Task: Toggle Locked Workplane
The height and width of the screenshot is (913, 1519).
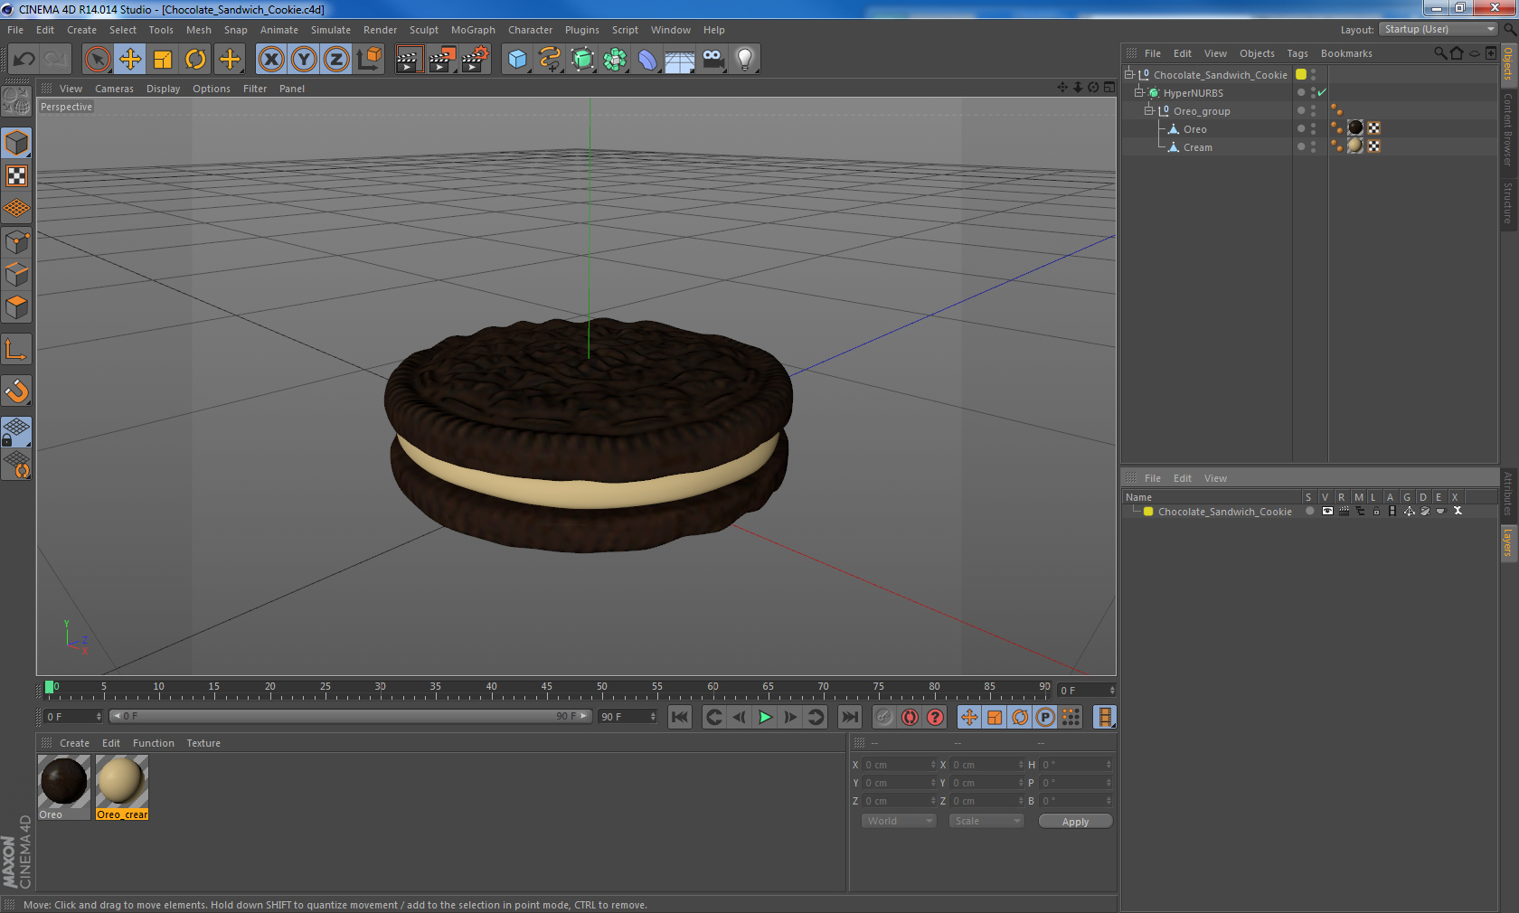Action: click(x=16, y=432)
